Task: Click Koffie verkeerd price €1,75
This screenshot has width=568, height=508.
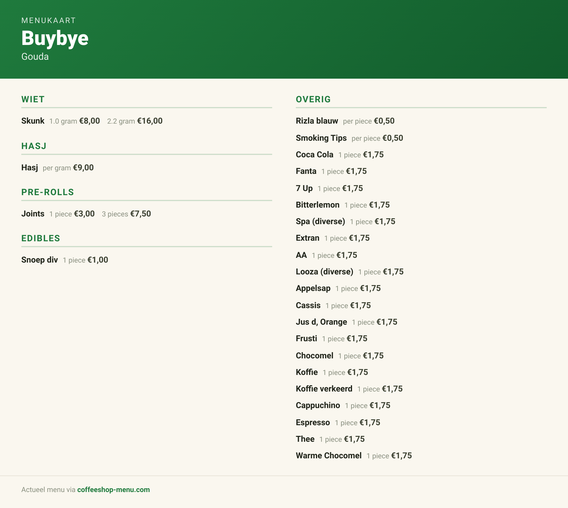Action: 392,389
